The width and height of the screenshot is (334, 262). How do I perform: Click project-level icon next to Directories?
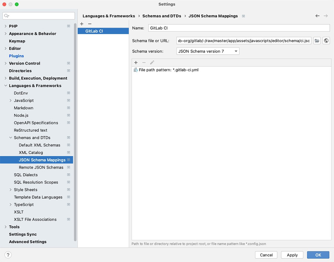pyautogui.click(x=69, y=71)
